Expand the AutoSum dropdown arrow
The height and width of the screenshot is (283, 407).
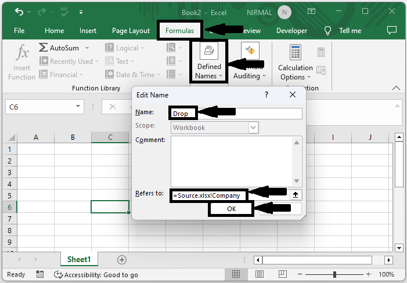coord(87,48)
